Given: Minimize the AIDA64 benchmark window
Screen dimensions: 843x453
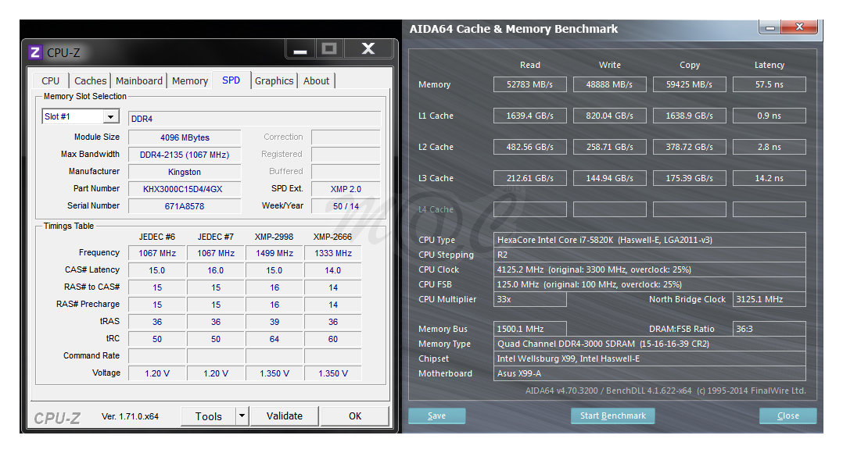Looking at the screenshot, I should click(770, 27).
